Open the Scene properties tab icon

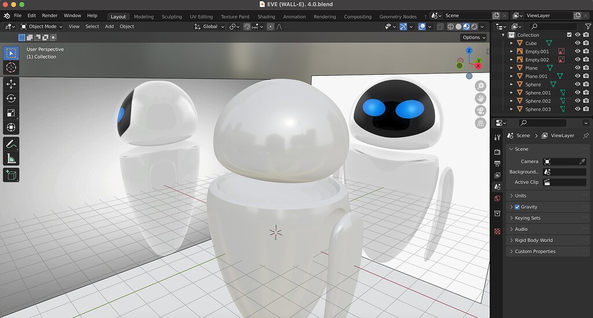497,187
